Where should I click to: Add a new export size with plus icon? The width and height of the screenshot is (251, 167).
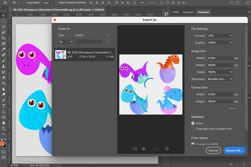[x=109, y=35]
